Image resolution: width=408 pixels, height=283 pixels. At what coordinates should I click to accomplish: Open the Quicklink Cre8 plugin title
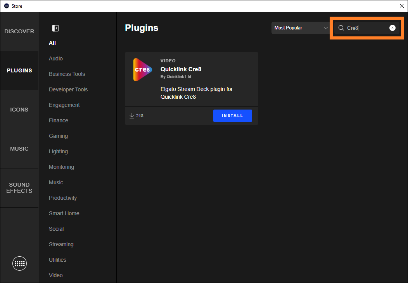[x=181, y=69]
